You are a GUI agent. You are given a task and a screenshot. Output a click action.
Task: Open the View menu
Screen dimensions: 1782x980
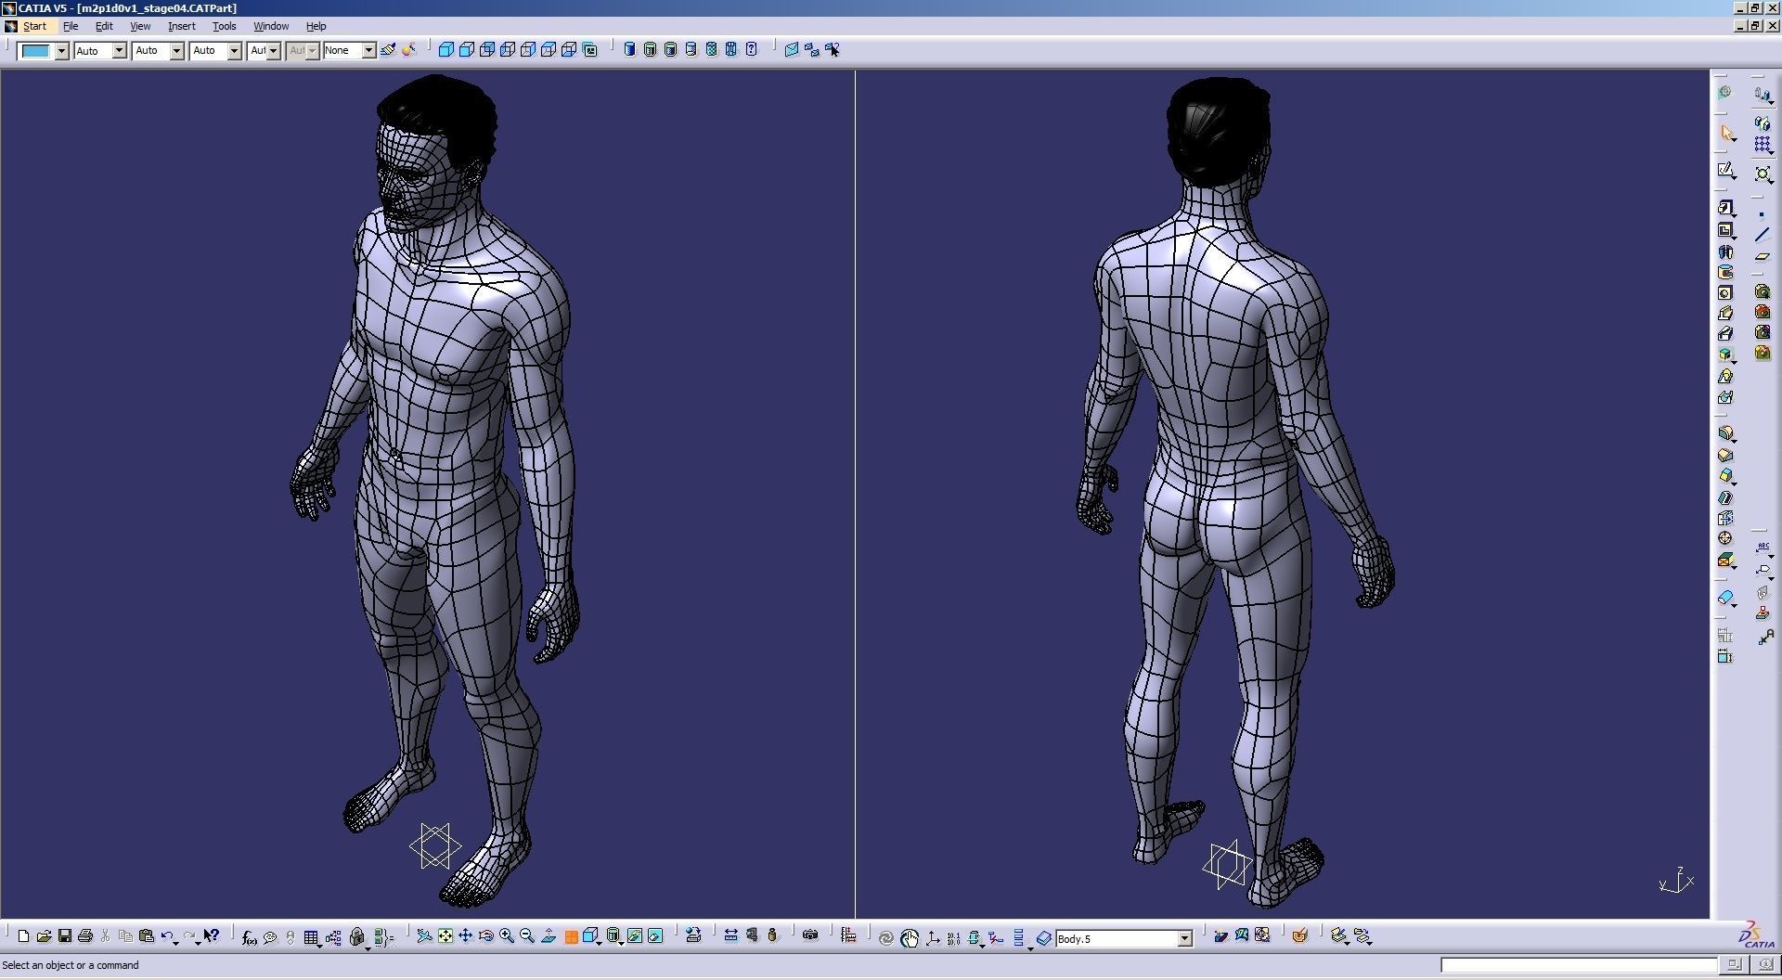coord(140,26)
